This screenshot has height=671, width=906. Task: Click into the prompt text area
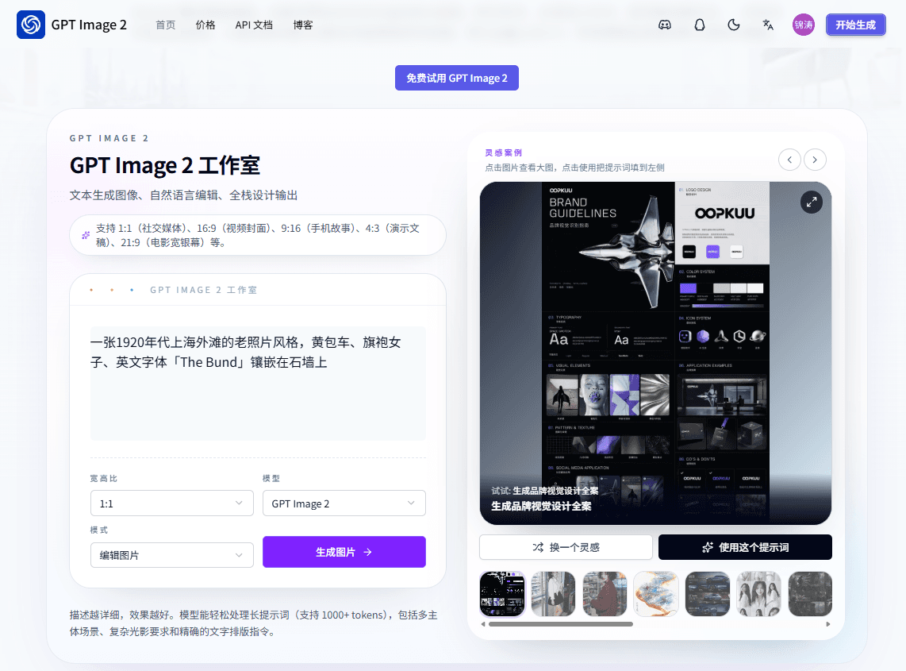point(258,383)
